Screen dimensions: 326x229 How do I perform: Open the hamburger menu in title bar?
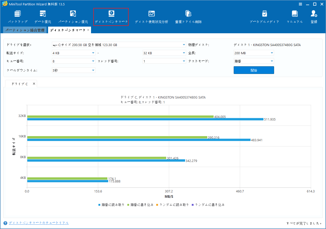coord(300,4)
